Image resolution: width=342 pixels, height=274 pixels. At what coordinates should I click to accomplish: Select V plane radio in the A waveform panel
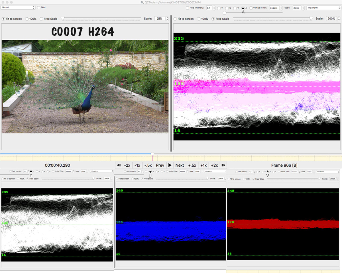point(235,8)
